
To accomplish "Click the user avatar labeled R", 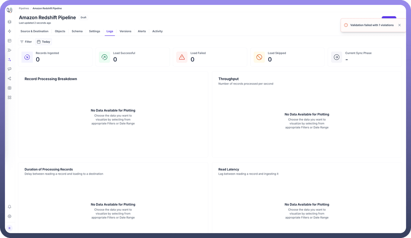I will (x=10, y=228).
